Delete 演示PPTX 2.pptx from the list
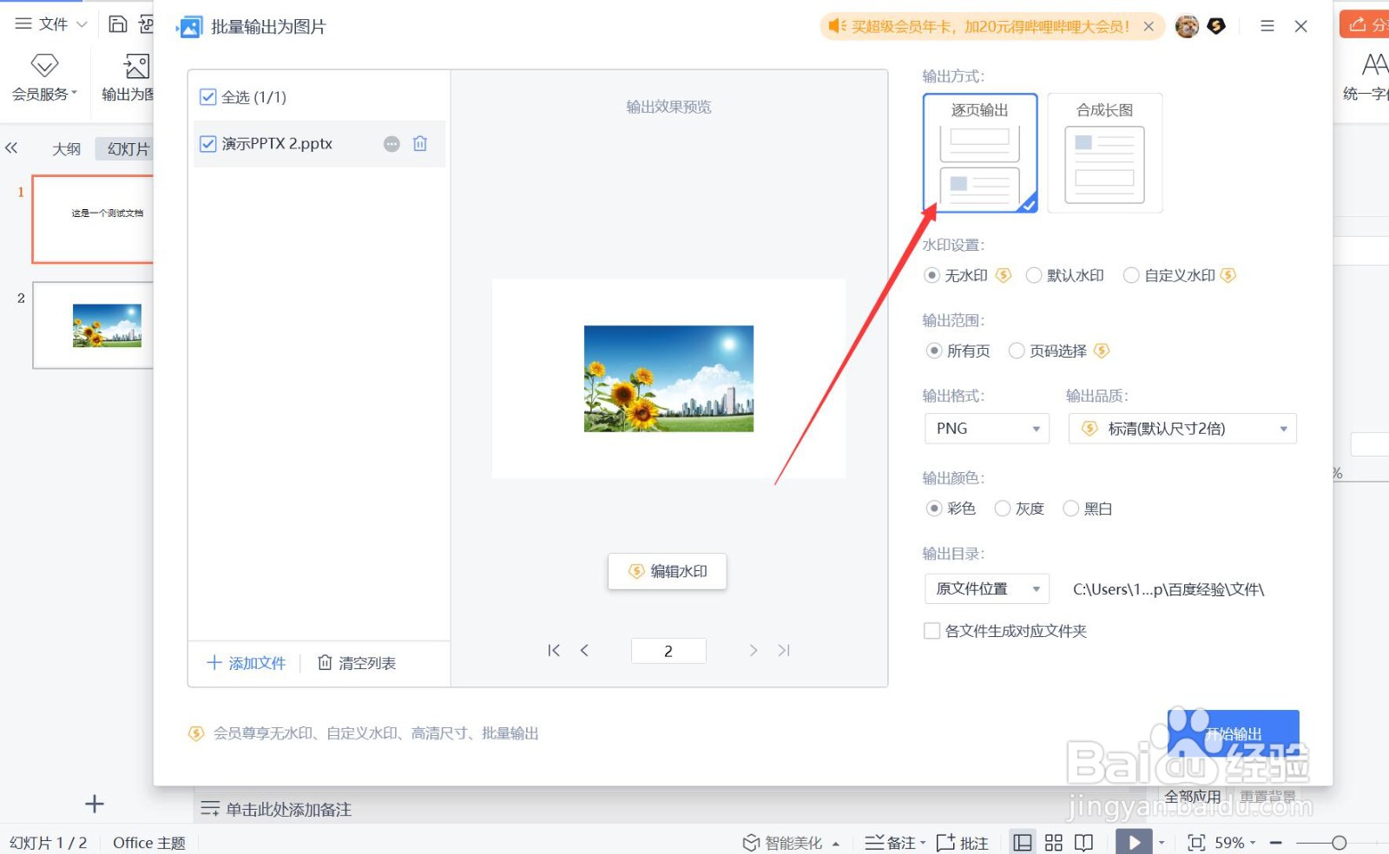1389x854 pixels. click(420, 144)
